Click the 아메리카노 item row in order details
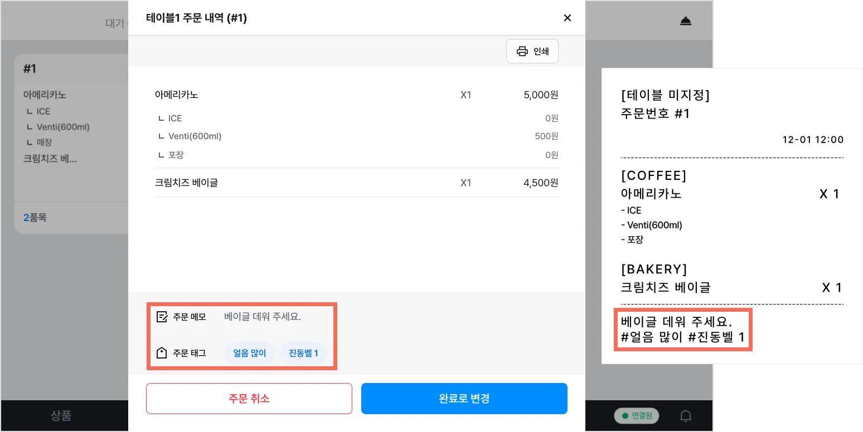 (x=356, y=95)
